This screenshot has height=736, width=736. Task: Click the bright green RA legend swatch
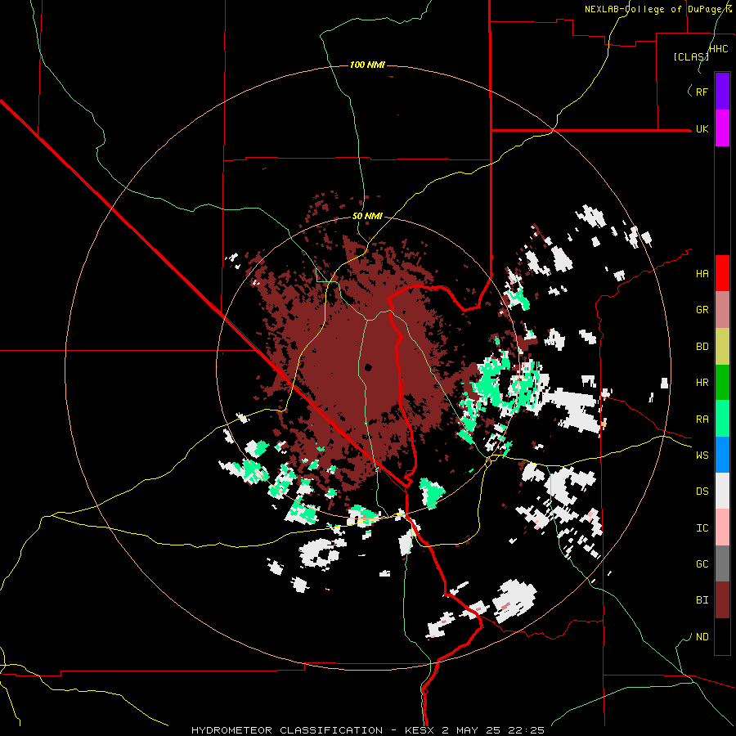point(722,419)
